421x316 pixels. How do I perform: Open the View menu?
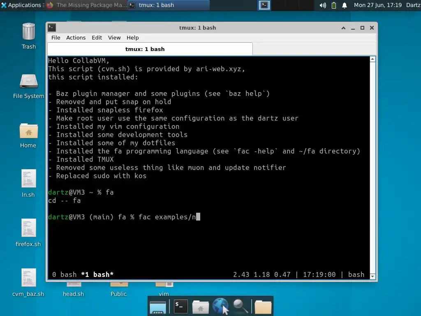coord(114,37)
